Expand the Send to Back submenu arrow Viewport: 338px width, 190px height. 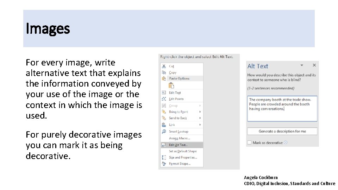200,118
